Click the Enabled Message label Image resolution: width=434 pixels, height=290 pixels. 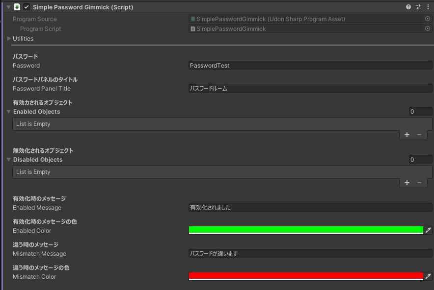(x=37, y=207)
